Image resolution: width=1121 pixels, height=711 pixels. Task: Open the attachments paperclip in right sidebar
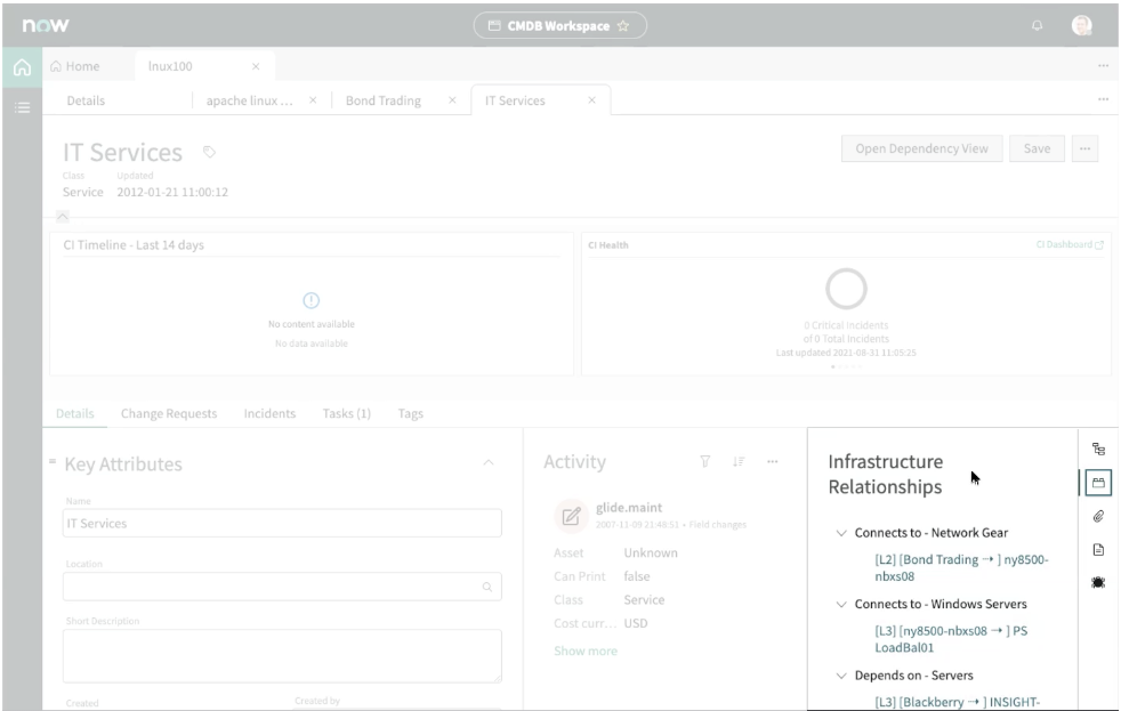1098,516
